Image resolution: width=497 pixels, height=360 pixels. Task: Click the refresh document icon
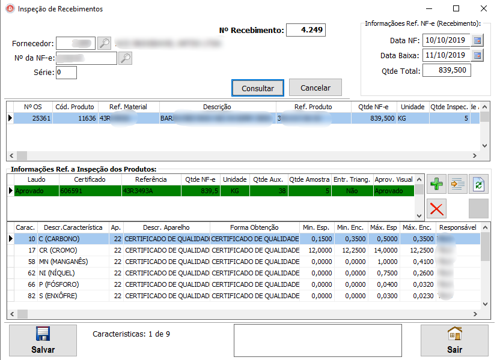click(x=478, y=184)
